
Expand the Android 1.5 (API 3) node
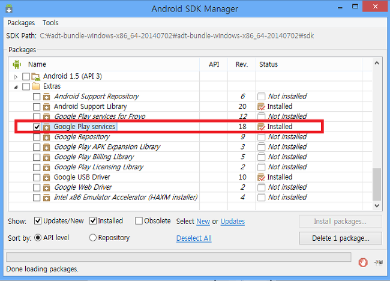point(16,77)
